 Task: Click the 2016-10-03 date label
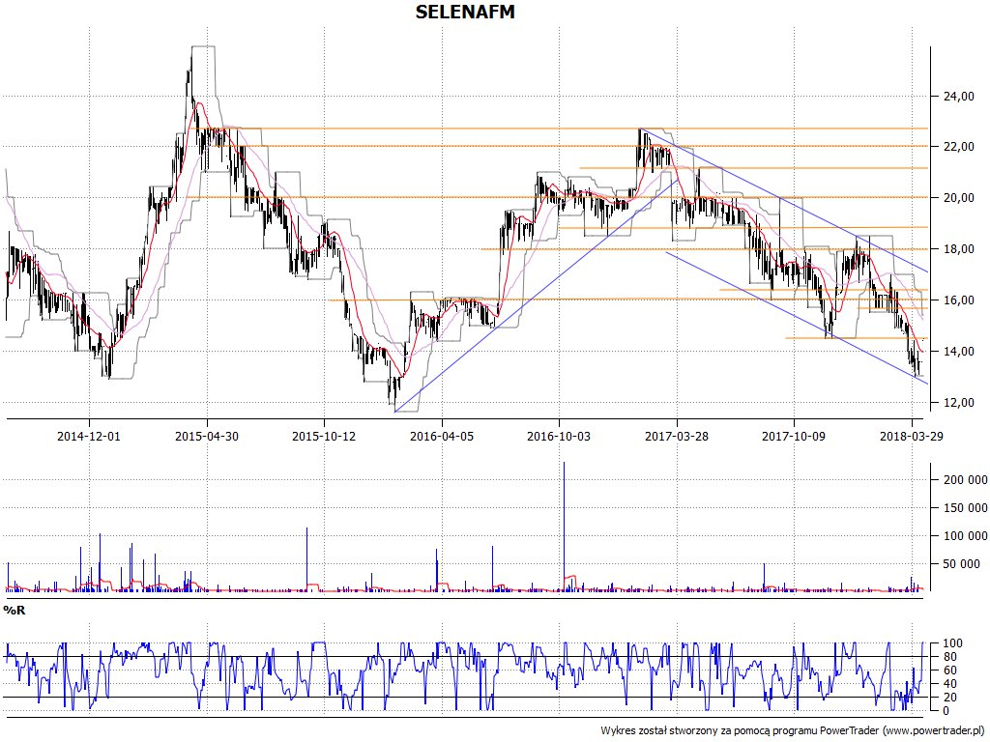[559, 436]
